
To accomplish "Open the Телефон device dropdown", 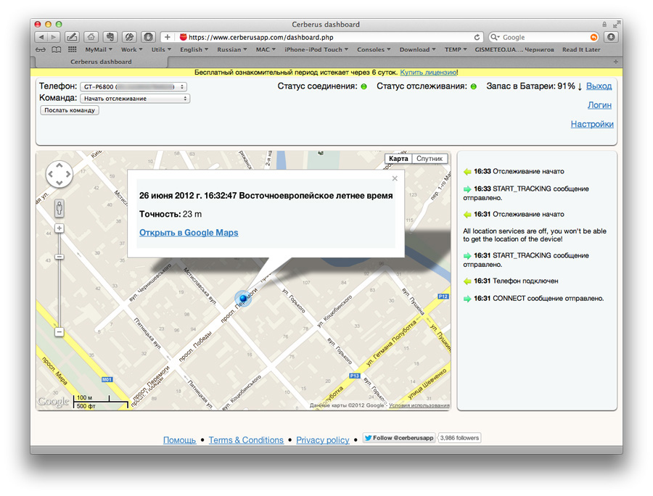I will 134,86.
